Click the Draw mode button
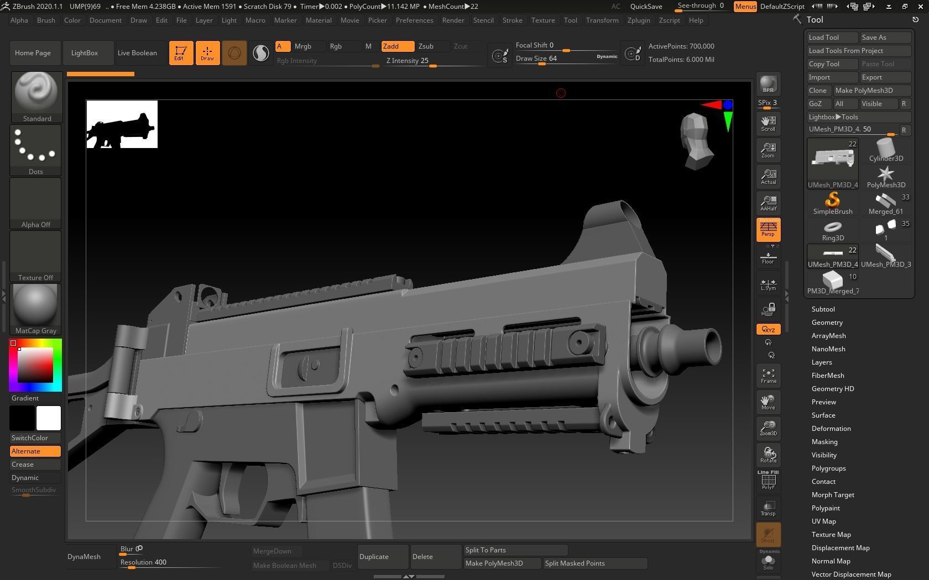Screen dimensions: 929x580 point(207,53)
